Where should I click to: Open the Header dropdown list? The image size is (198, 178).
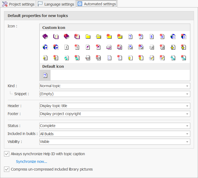(188, 106)
